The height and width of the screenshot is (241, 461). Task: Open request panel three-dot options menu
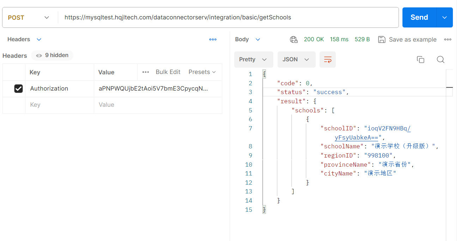213,39
